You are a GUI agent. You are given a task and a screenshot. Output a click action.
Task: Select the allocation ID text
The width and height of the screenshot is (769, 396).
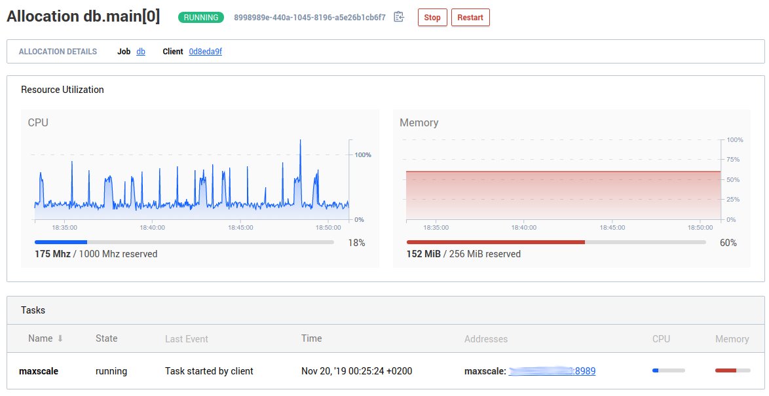[309, 18]
